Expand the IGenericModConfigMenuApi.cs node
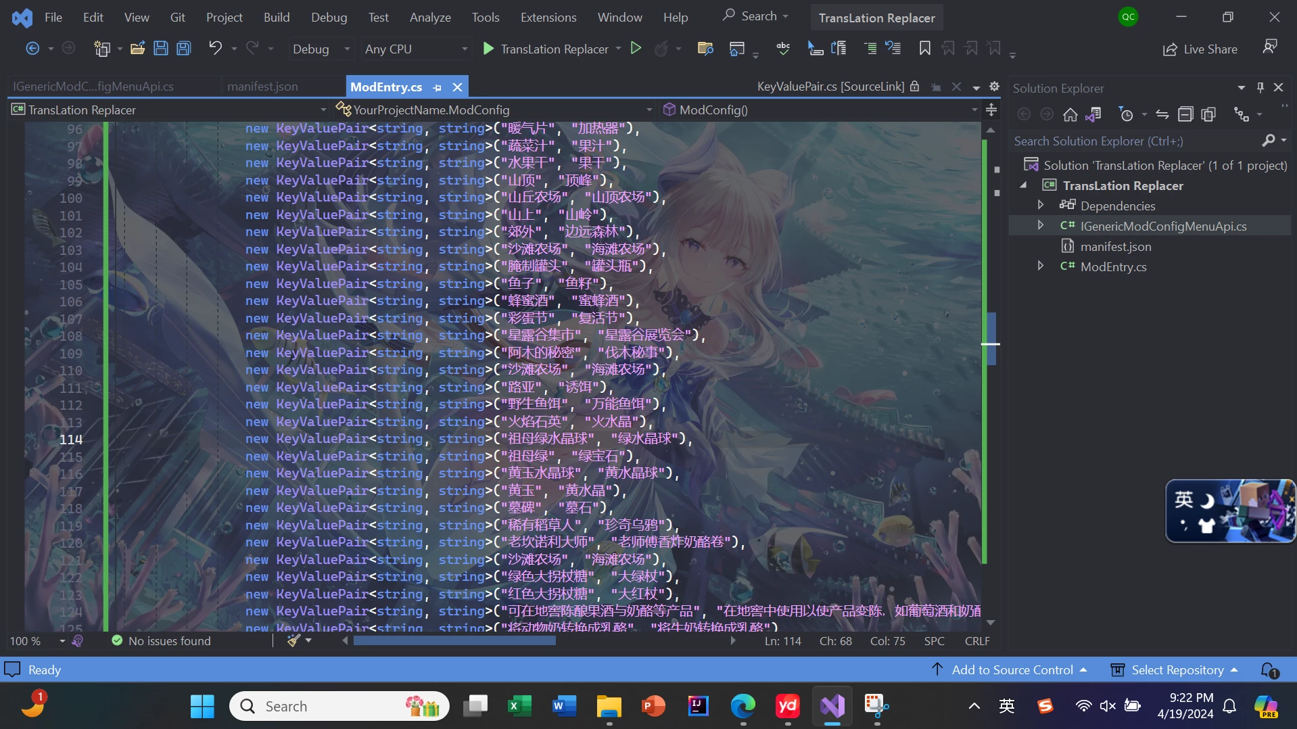This screenshot has height=729, width=1297. point(1041,225)
